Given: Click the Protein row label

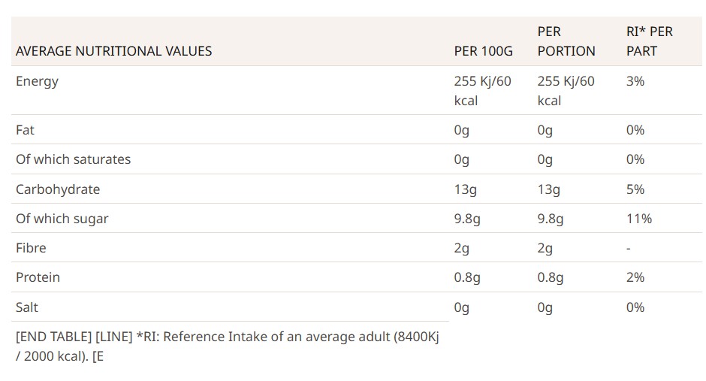Looking at the screenshot, I should point(38,277).
